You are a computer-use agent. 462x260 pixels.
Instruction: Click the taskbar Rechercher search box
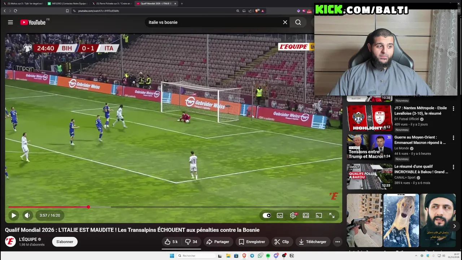pyautogui.click(x=196, y=256)
